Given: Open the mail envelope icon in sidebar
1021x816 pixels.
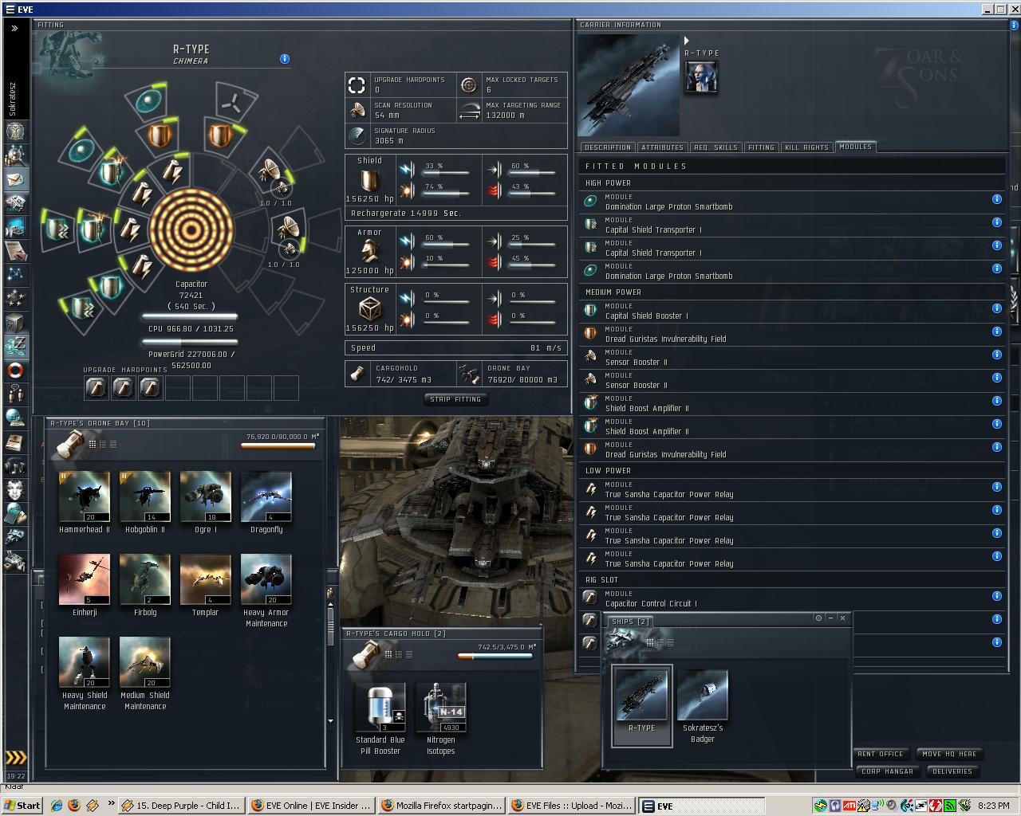Looking at the screenshot, I should point(15,179).
